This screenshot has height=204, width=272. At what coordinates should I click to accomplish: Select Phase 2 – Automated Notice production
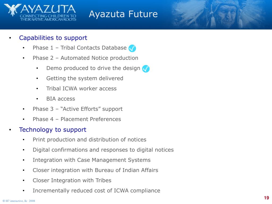coord(86,58)
